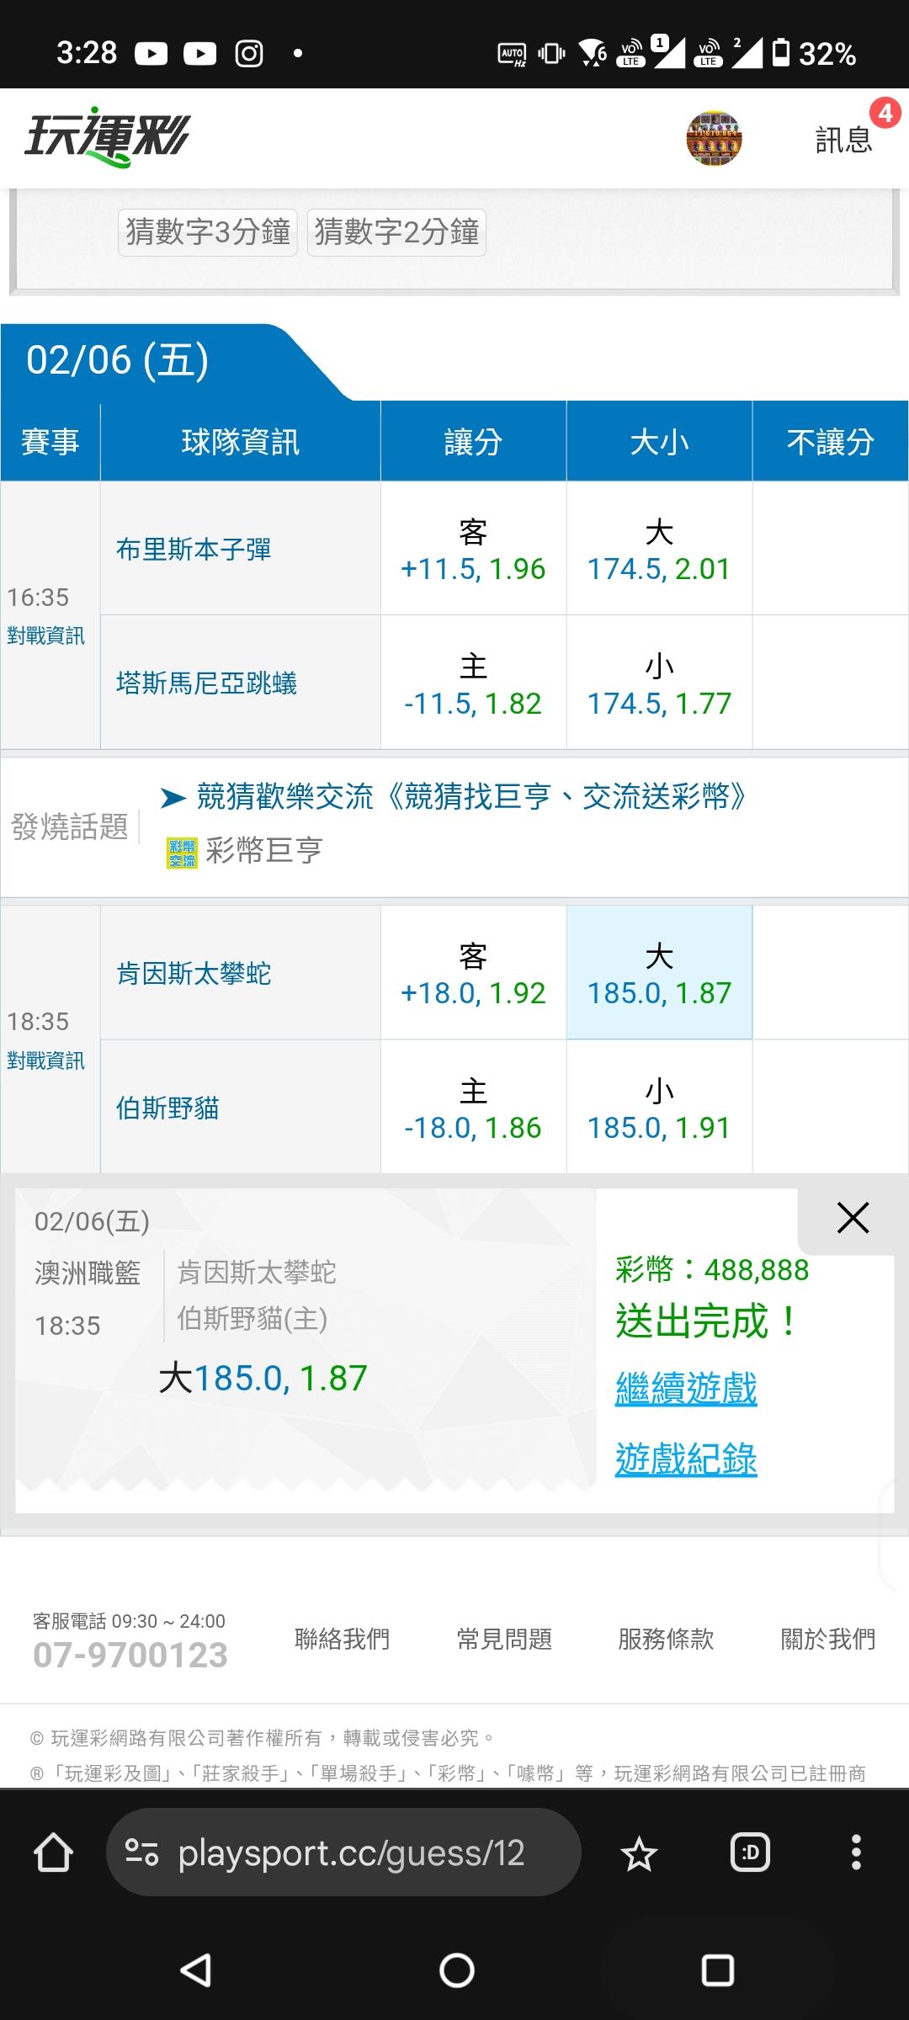The height and width of the screenshot is (2020, 909).
Task: Pick 大 174.5 over option at 2.01
Action: [x=659, y=550]
